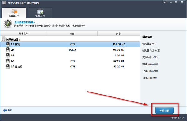Switch to the 恢复文件 tab
187x121 pixels.
[40, 13]
